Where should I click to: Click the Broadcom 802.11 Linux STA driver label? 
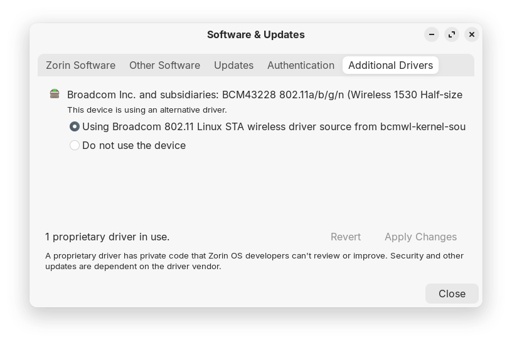pos(274,126)
